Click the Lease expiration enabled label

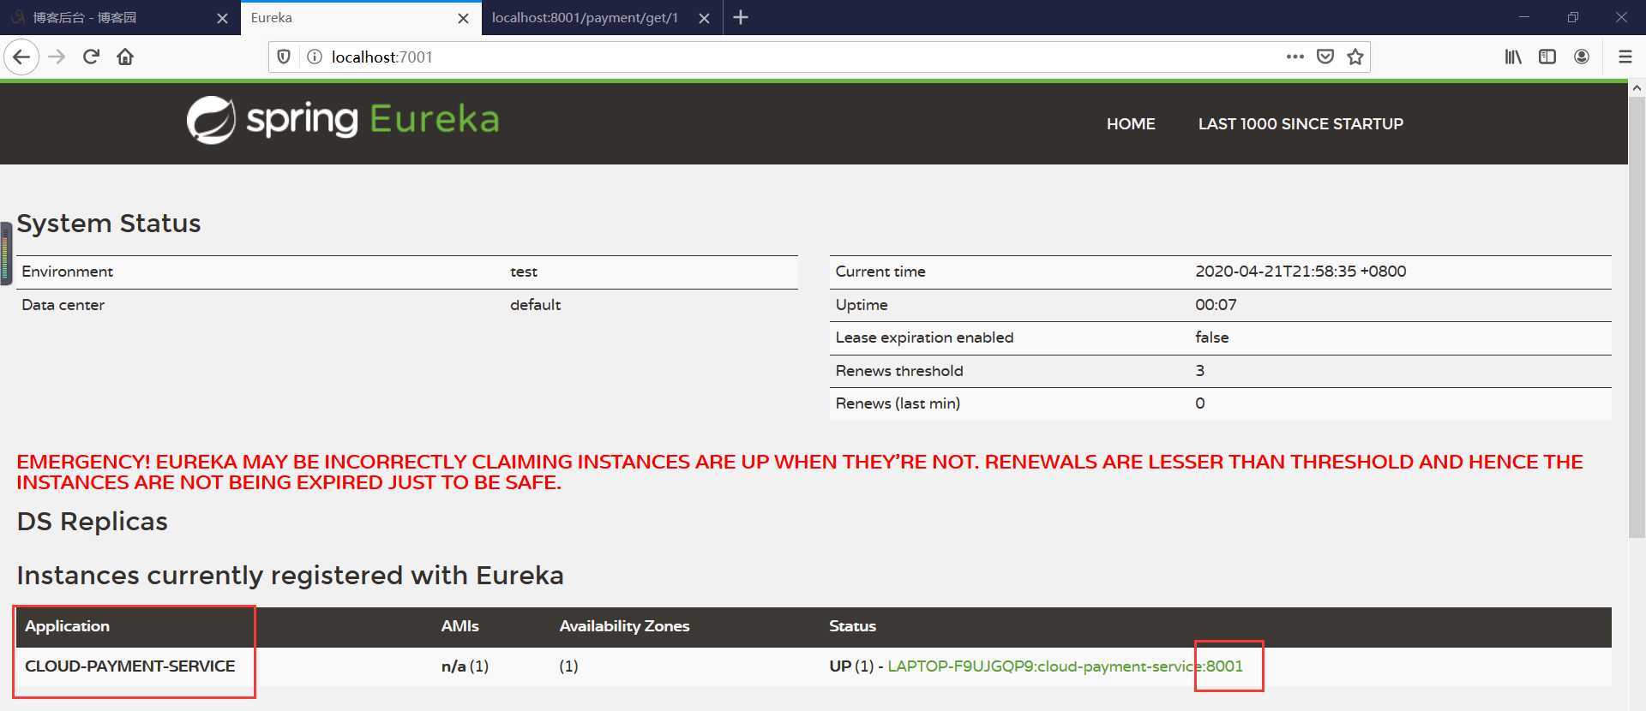click(x=924, y=338)
